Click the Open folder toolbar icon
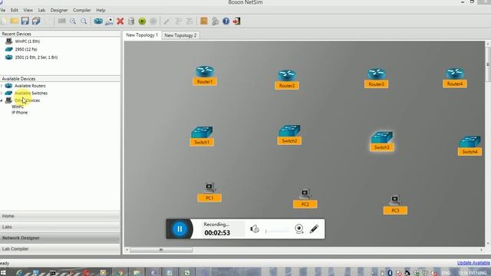 coord(14,21)
